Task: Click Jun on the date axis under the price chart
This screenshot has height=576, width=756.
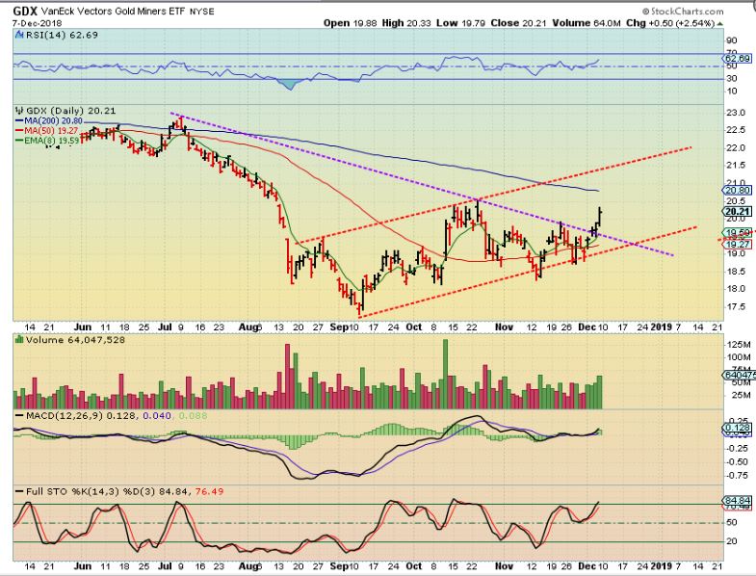Action: [83, 327]
